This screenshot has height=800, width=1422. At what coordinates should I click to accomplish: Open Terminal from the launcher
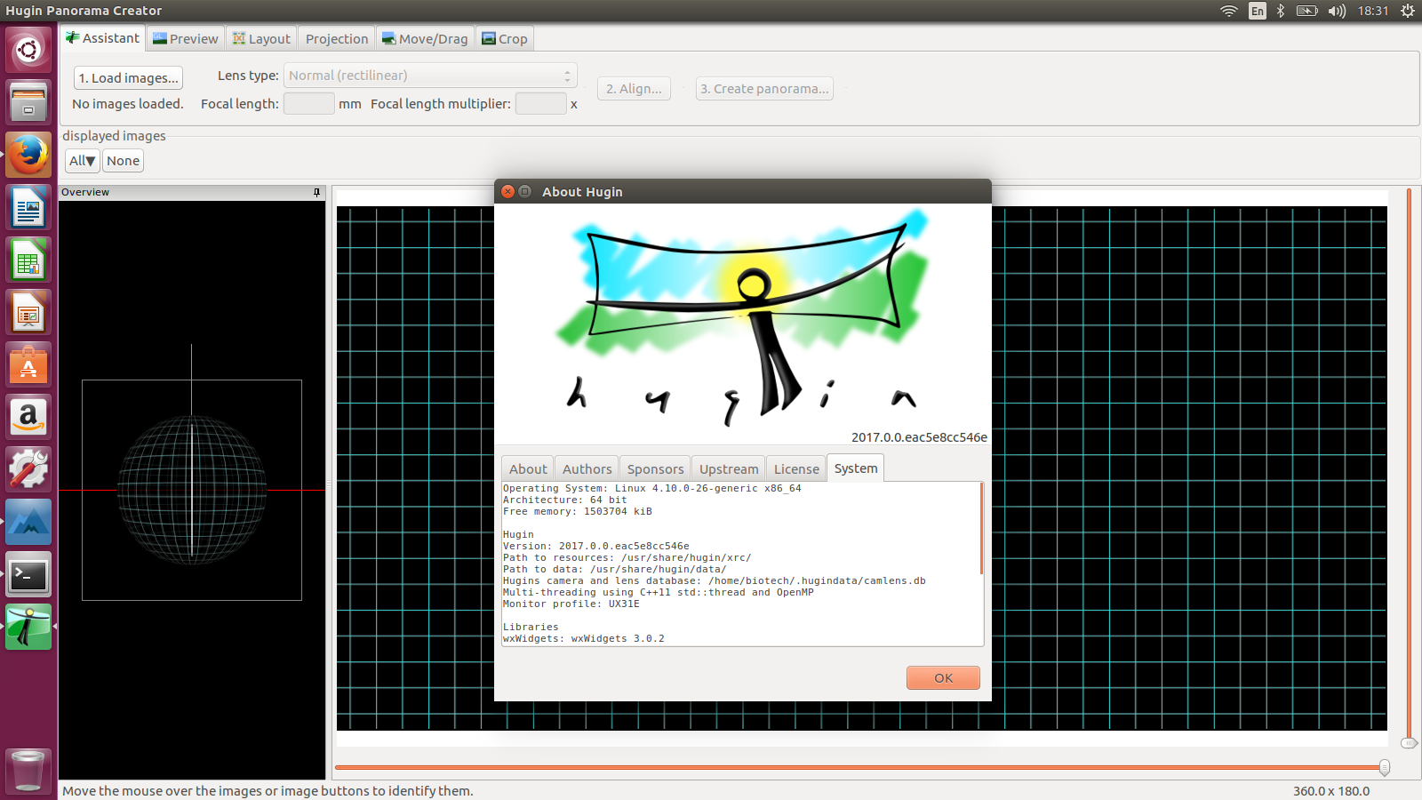coord(28,575)
